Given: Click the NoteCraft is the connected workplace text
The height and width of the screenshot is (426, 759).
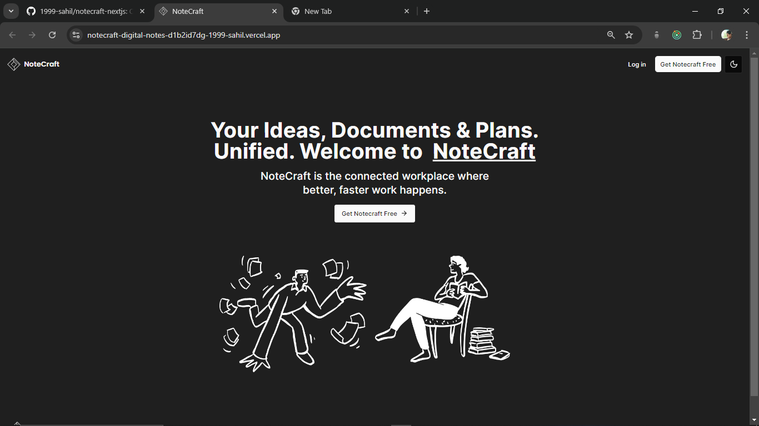Looking at the screenshot, I should pos(374,183).
